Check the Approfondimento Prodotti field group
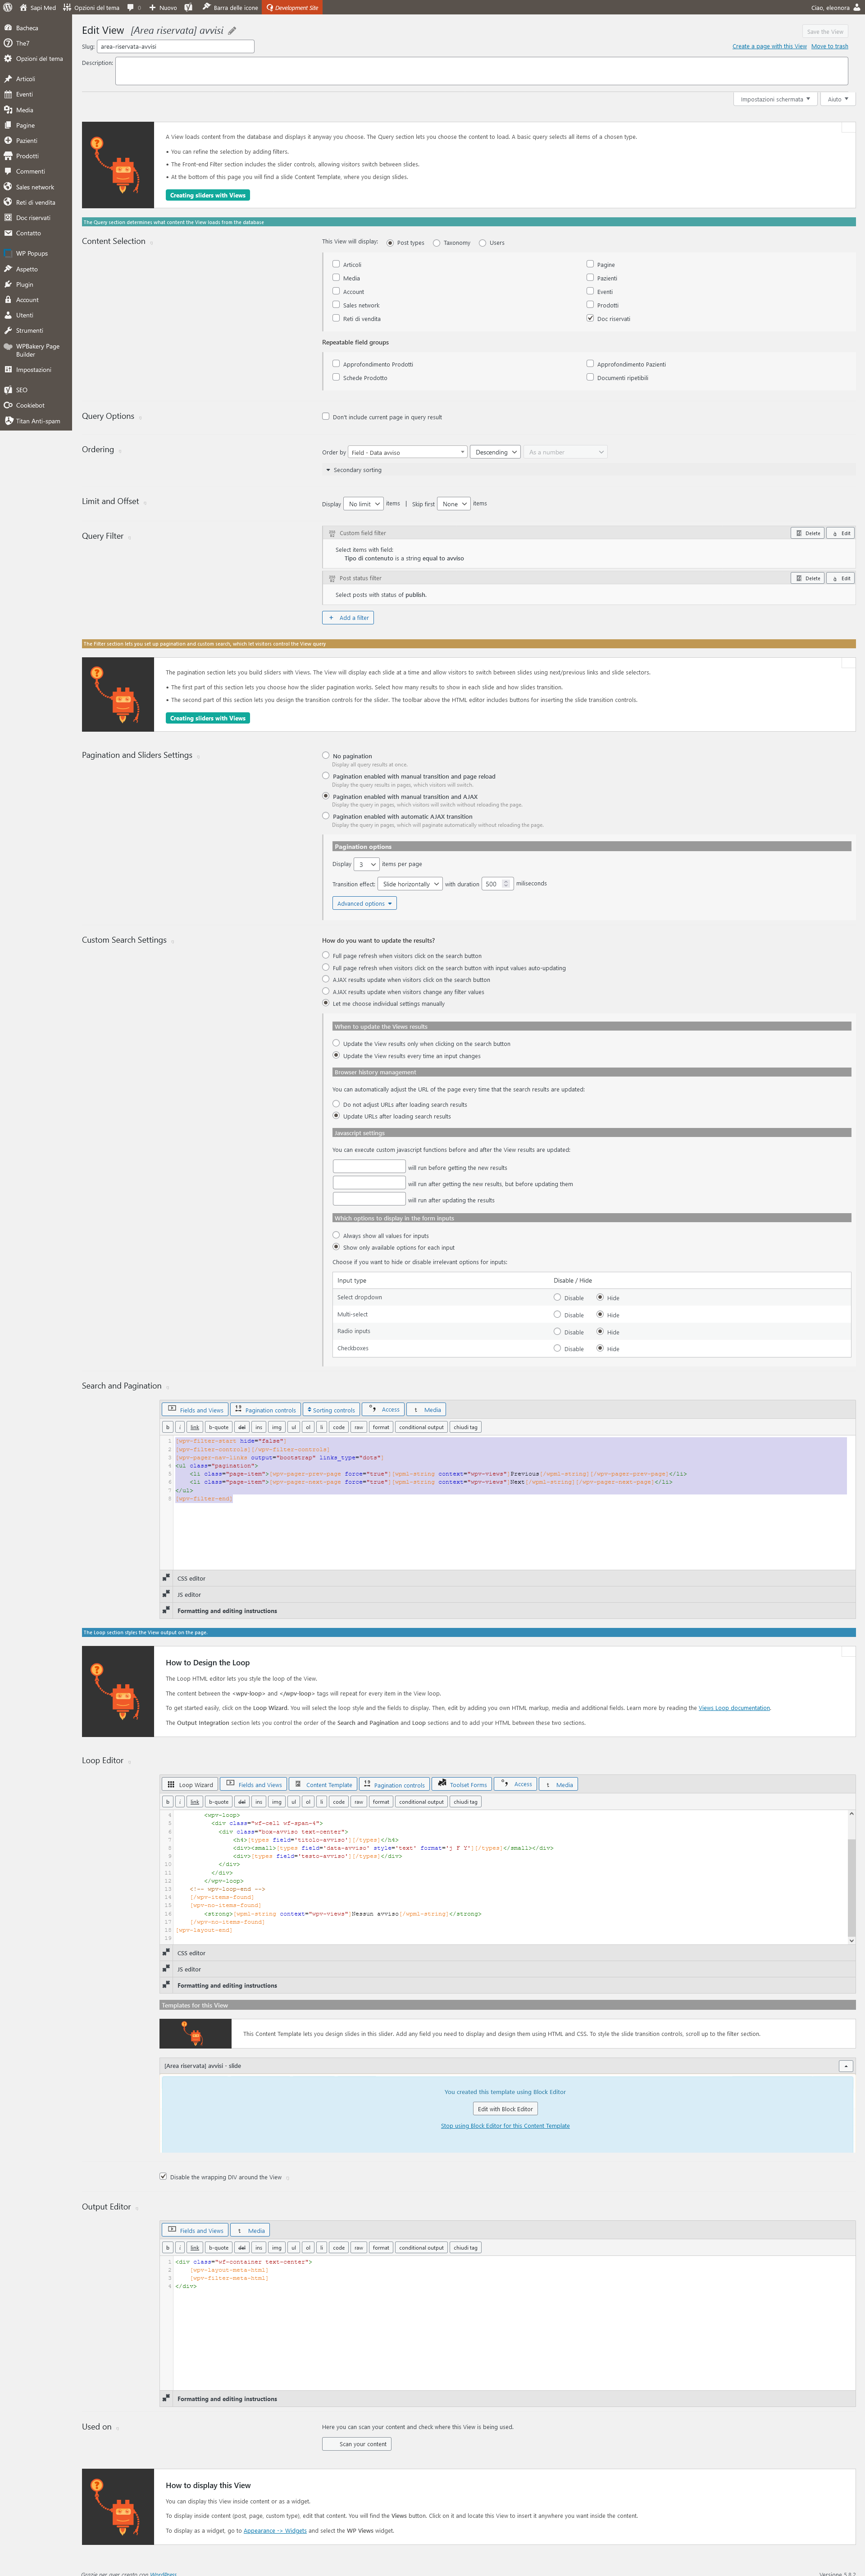Image resolution: width=865 pixels, height=2576 pixels. click(x=337, y=364)
